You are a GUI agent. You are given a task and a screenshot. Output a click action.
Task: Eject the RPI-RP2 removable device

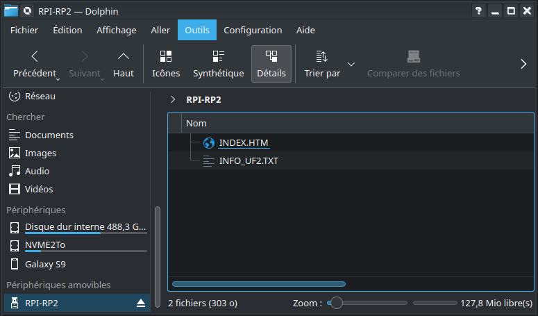coord(141,303)
